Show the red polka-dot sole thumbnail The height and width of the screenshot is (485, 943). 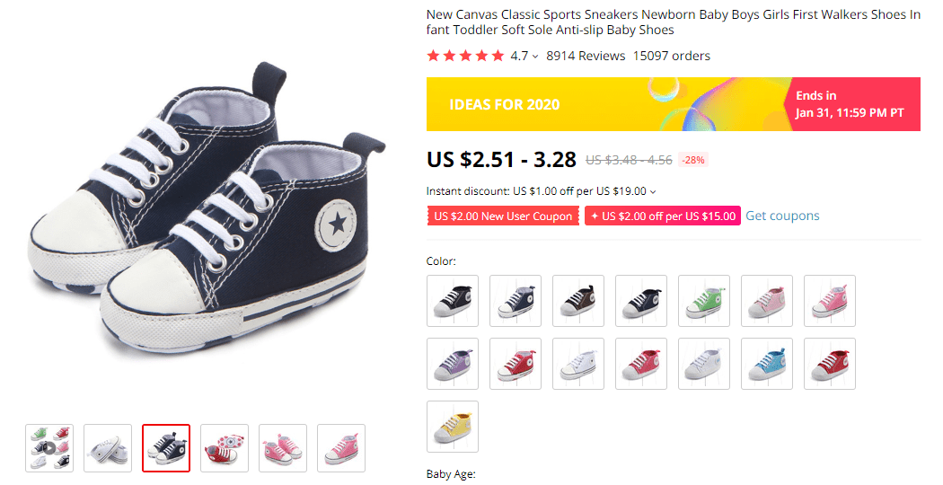(x=225, y=447)
